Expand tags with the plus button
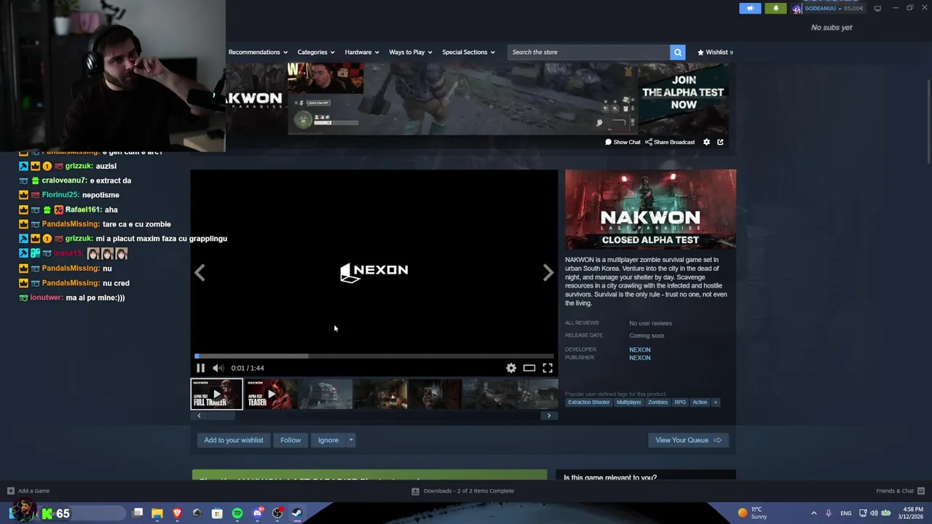Viewport: 932px width, 524px height. (715, 402)
